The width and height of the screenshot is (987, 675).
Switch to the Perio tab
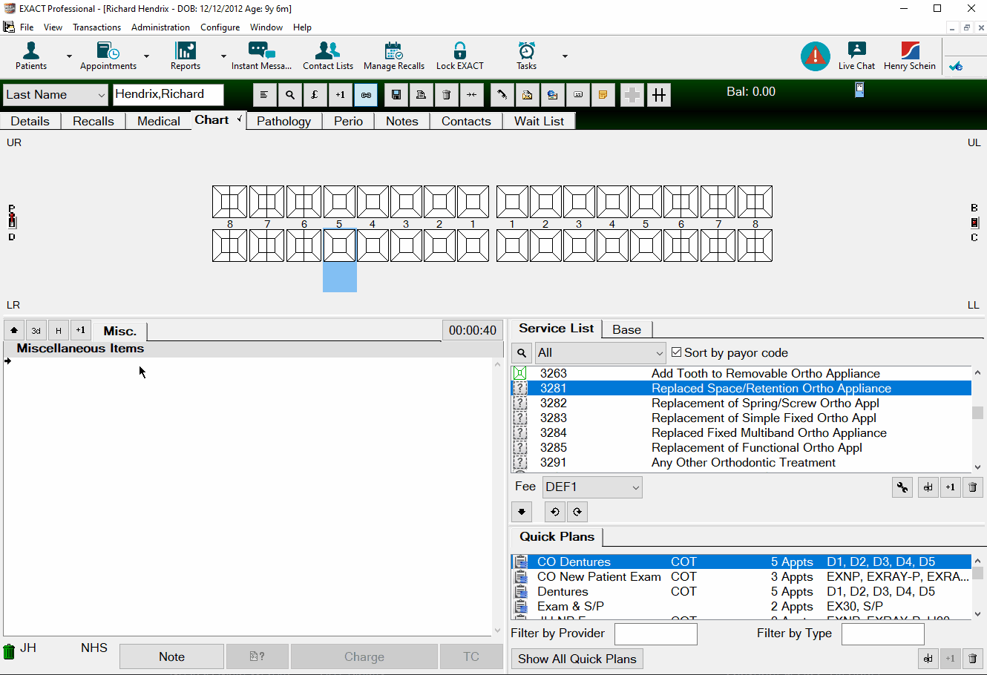tap(348, 121)
